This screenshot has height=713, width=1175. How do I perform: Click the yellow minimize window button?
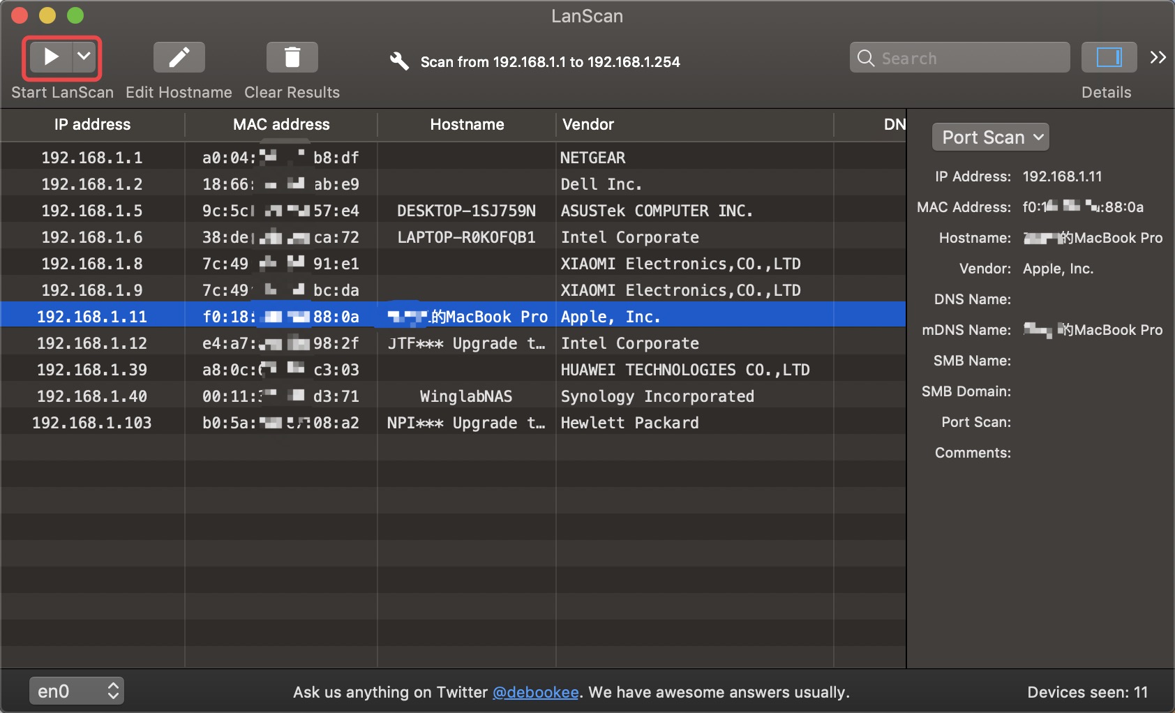pos(47,15)
